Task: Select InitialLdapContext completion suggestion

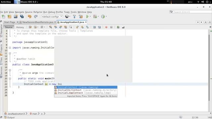Action: [86, 93]
